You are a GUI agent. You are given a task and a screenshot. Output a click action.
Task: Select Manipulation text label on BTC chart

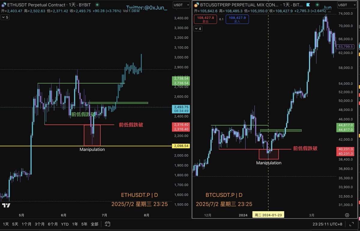269,163
